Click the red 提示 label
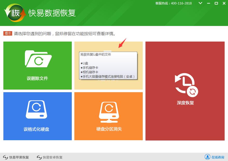Viewport: 228px width, 161px height. point(8,33)
